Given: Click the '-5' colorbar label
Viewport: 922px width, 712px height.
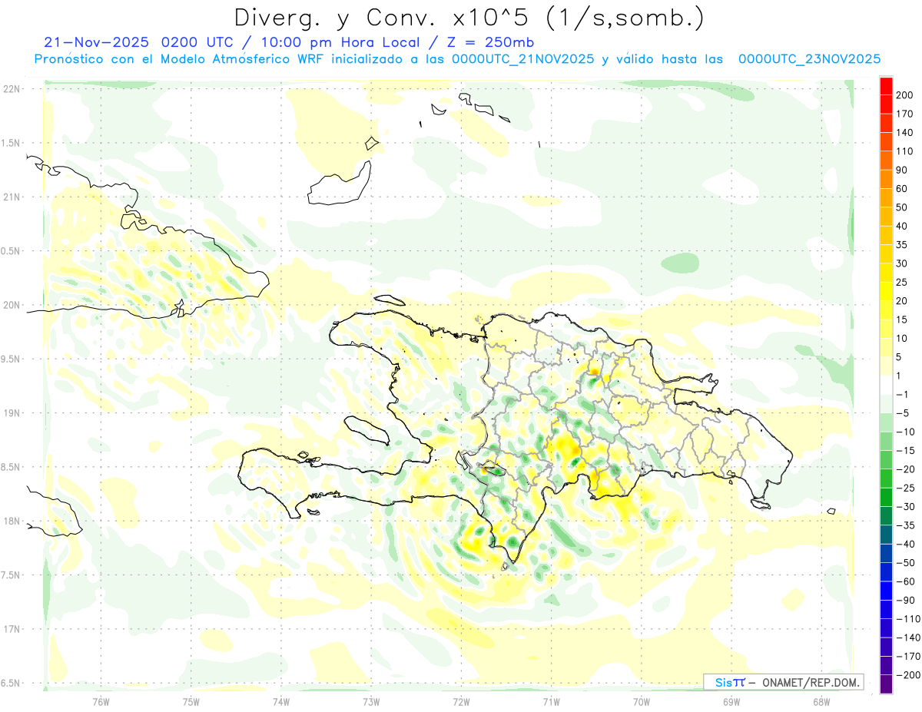Looking at the screenshot, I should (x=903, y=413).
